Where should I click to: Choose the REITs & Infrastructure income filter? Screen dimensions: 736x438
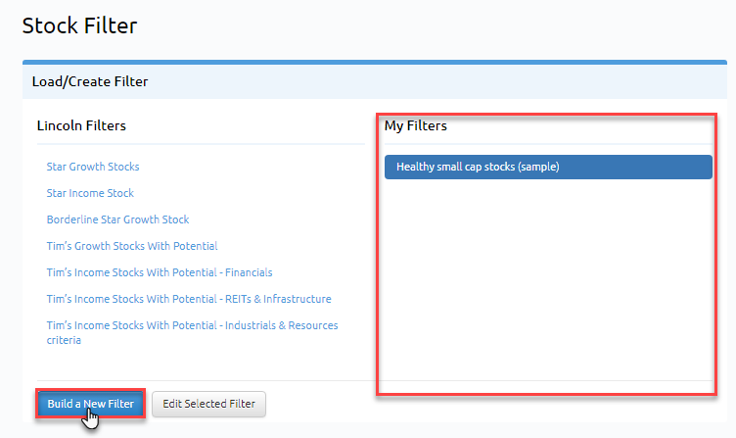189,299
